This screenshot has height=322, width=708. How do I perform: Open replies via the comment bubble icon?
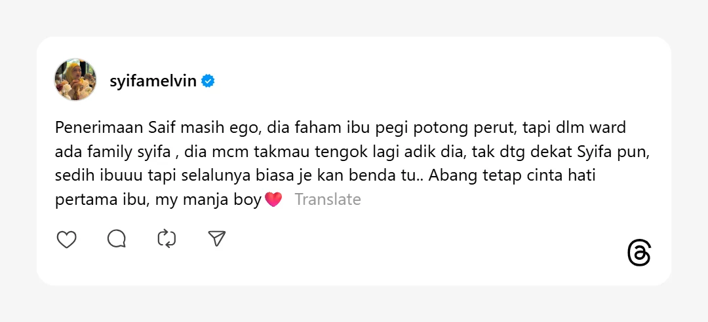(x=117, y=240)
